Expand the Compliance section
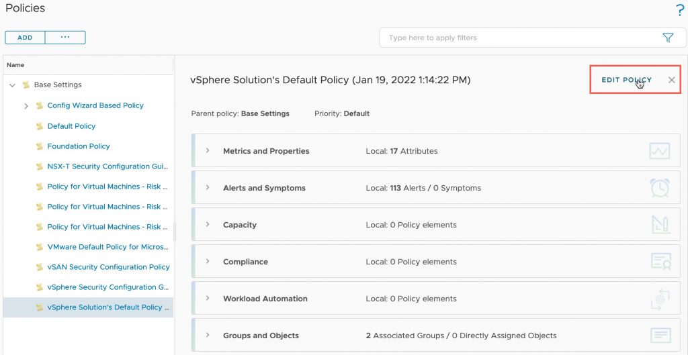 [208, 261]
